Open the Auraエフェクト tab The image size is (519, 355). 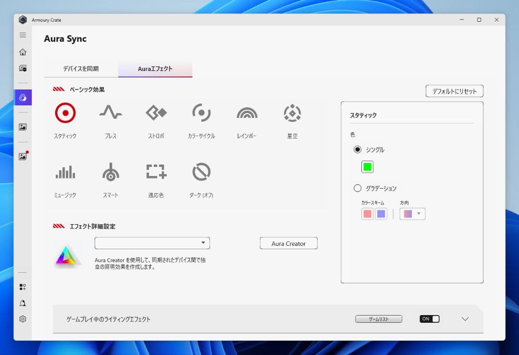point(155,69)
